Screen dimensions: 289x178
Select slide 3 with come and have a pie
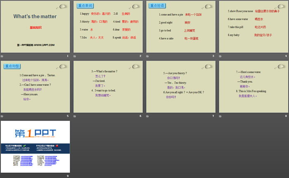[x=181, y=27]
